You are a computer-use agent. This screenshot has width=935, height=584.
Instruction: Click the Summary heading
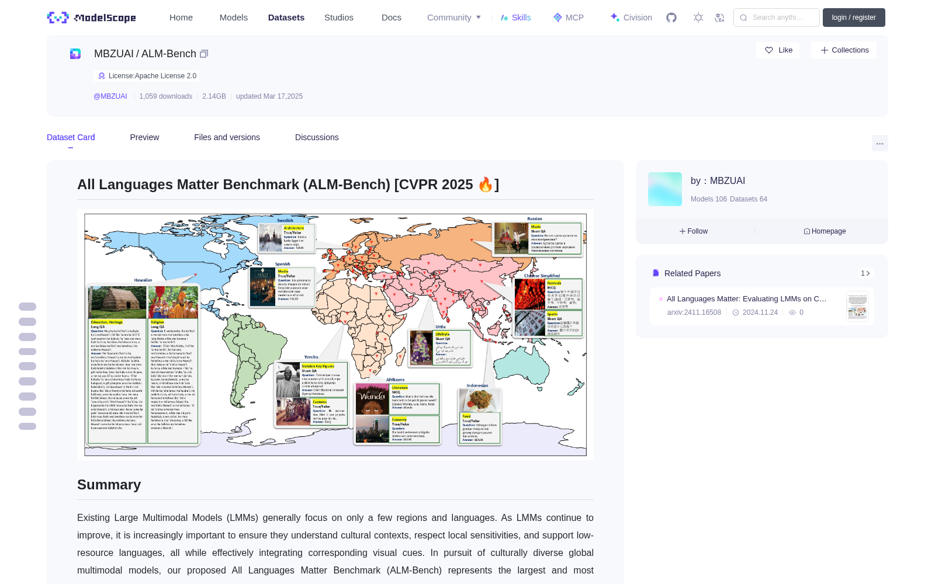(x=109, y=485)
